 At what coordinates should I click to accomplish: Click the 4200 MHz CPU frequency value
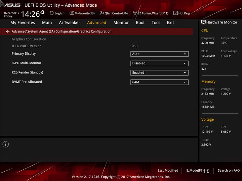point(208,43)
